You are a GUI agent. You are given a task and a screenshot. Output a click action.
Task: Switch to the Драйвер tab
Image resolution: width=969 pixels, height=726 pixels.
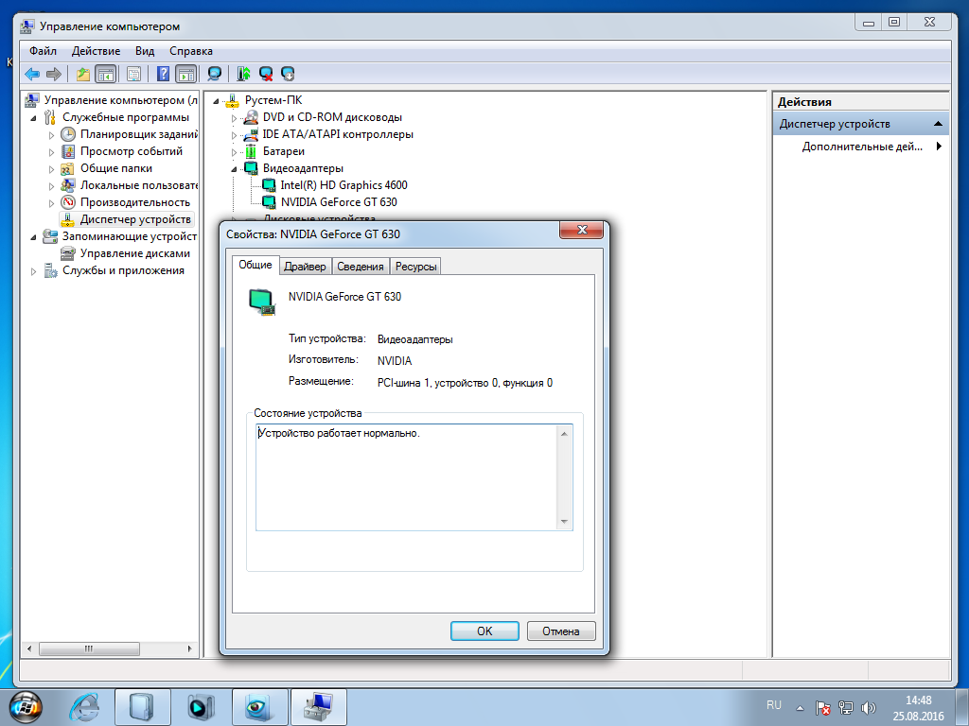pos(306,266)
